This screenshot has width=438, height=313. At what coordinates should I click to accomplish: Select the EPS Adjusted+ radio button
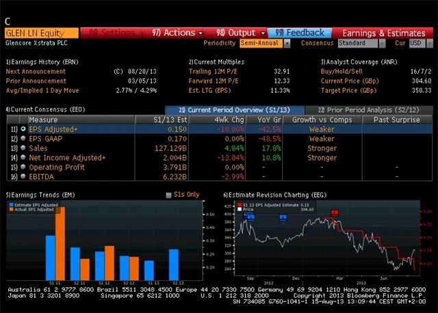point(23,129)
